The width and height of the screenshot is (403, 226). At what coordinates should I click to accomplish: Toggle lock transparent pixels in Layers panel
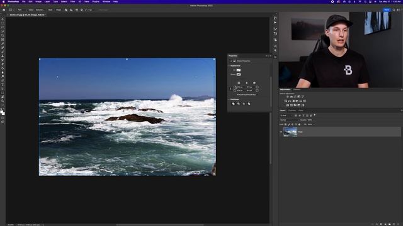[x=285, y=124]
